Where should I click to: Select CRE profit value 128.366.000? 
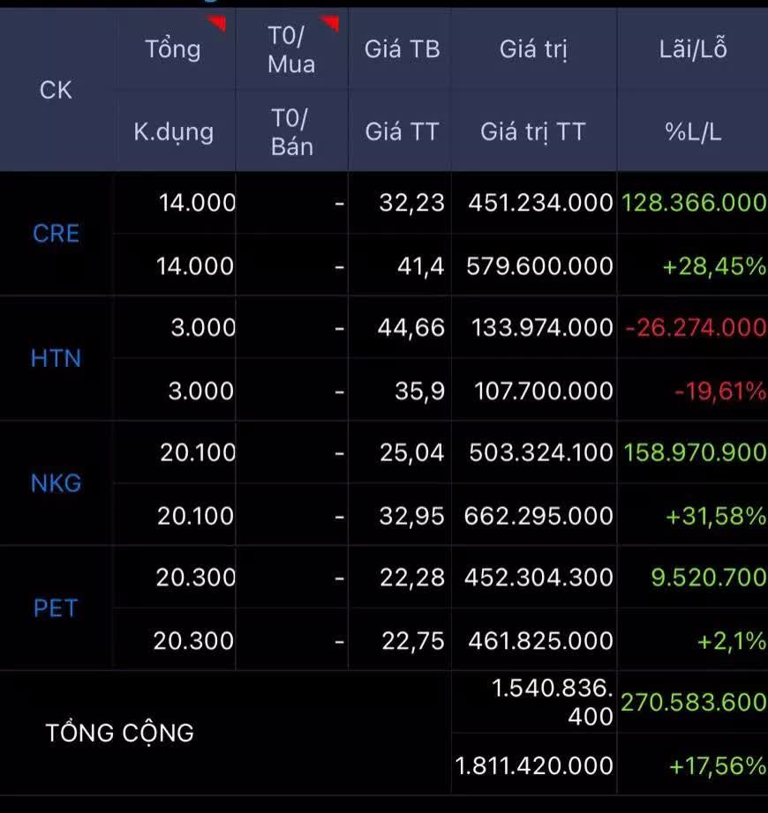click(694, 203)
